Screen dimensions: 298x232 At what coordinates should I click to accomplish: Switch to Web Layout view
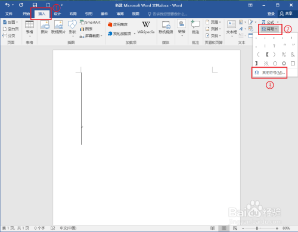click(235, 228)
